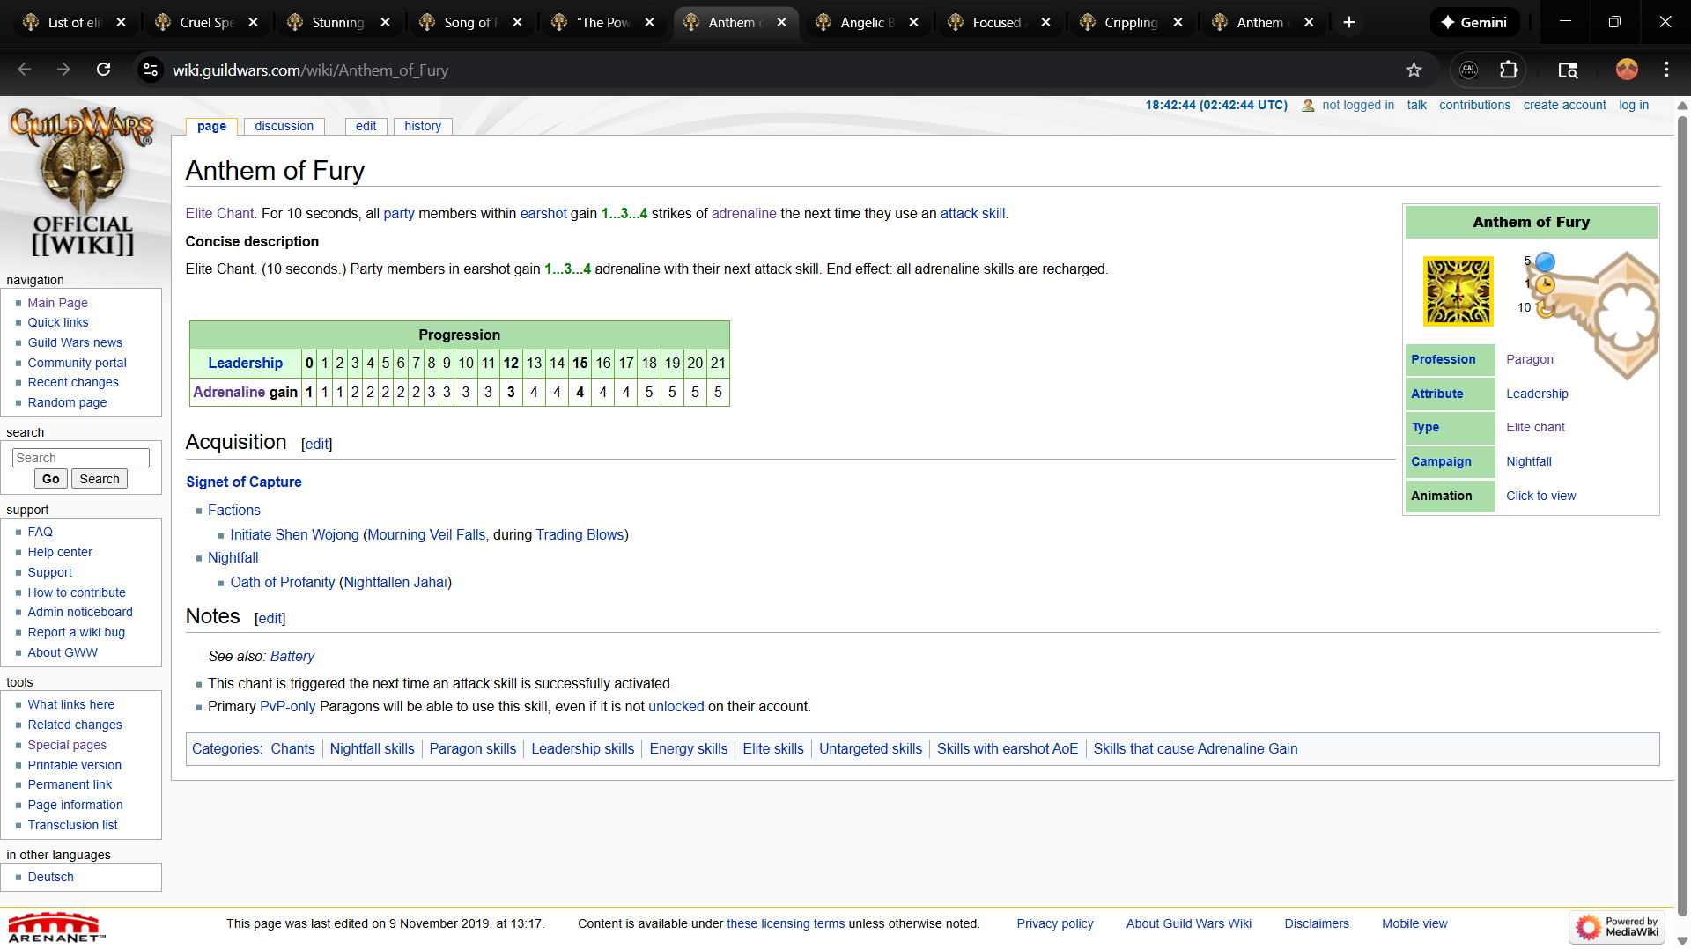
Task: Bookmark this page with the star icon
Action: [x=1414, y=70]
